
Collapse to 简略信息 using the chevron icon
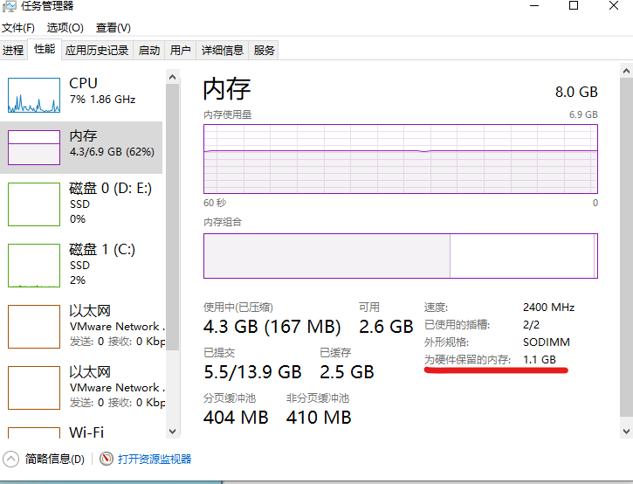[10, 459]
